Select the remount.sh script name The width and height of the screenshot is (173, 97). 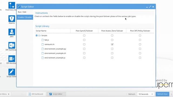pos(49,44)
